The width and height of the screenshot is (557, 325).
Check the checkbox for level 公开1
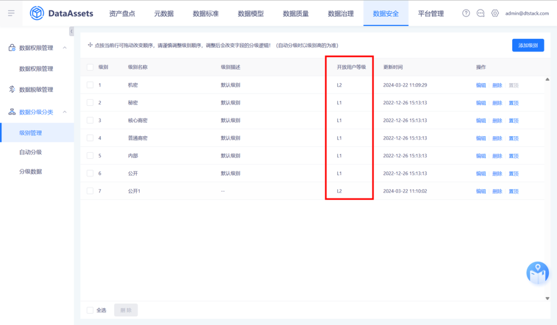91,191
